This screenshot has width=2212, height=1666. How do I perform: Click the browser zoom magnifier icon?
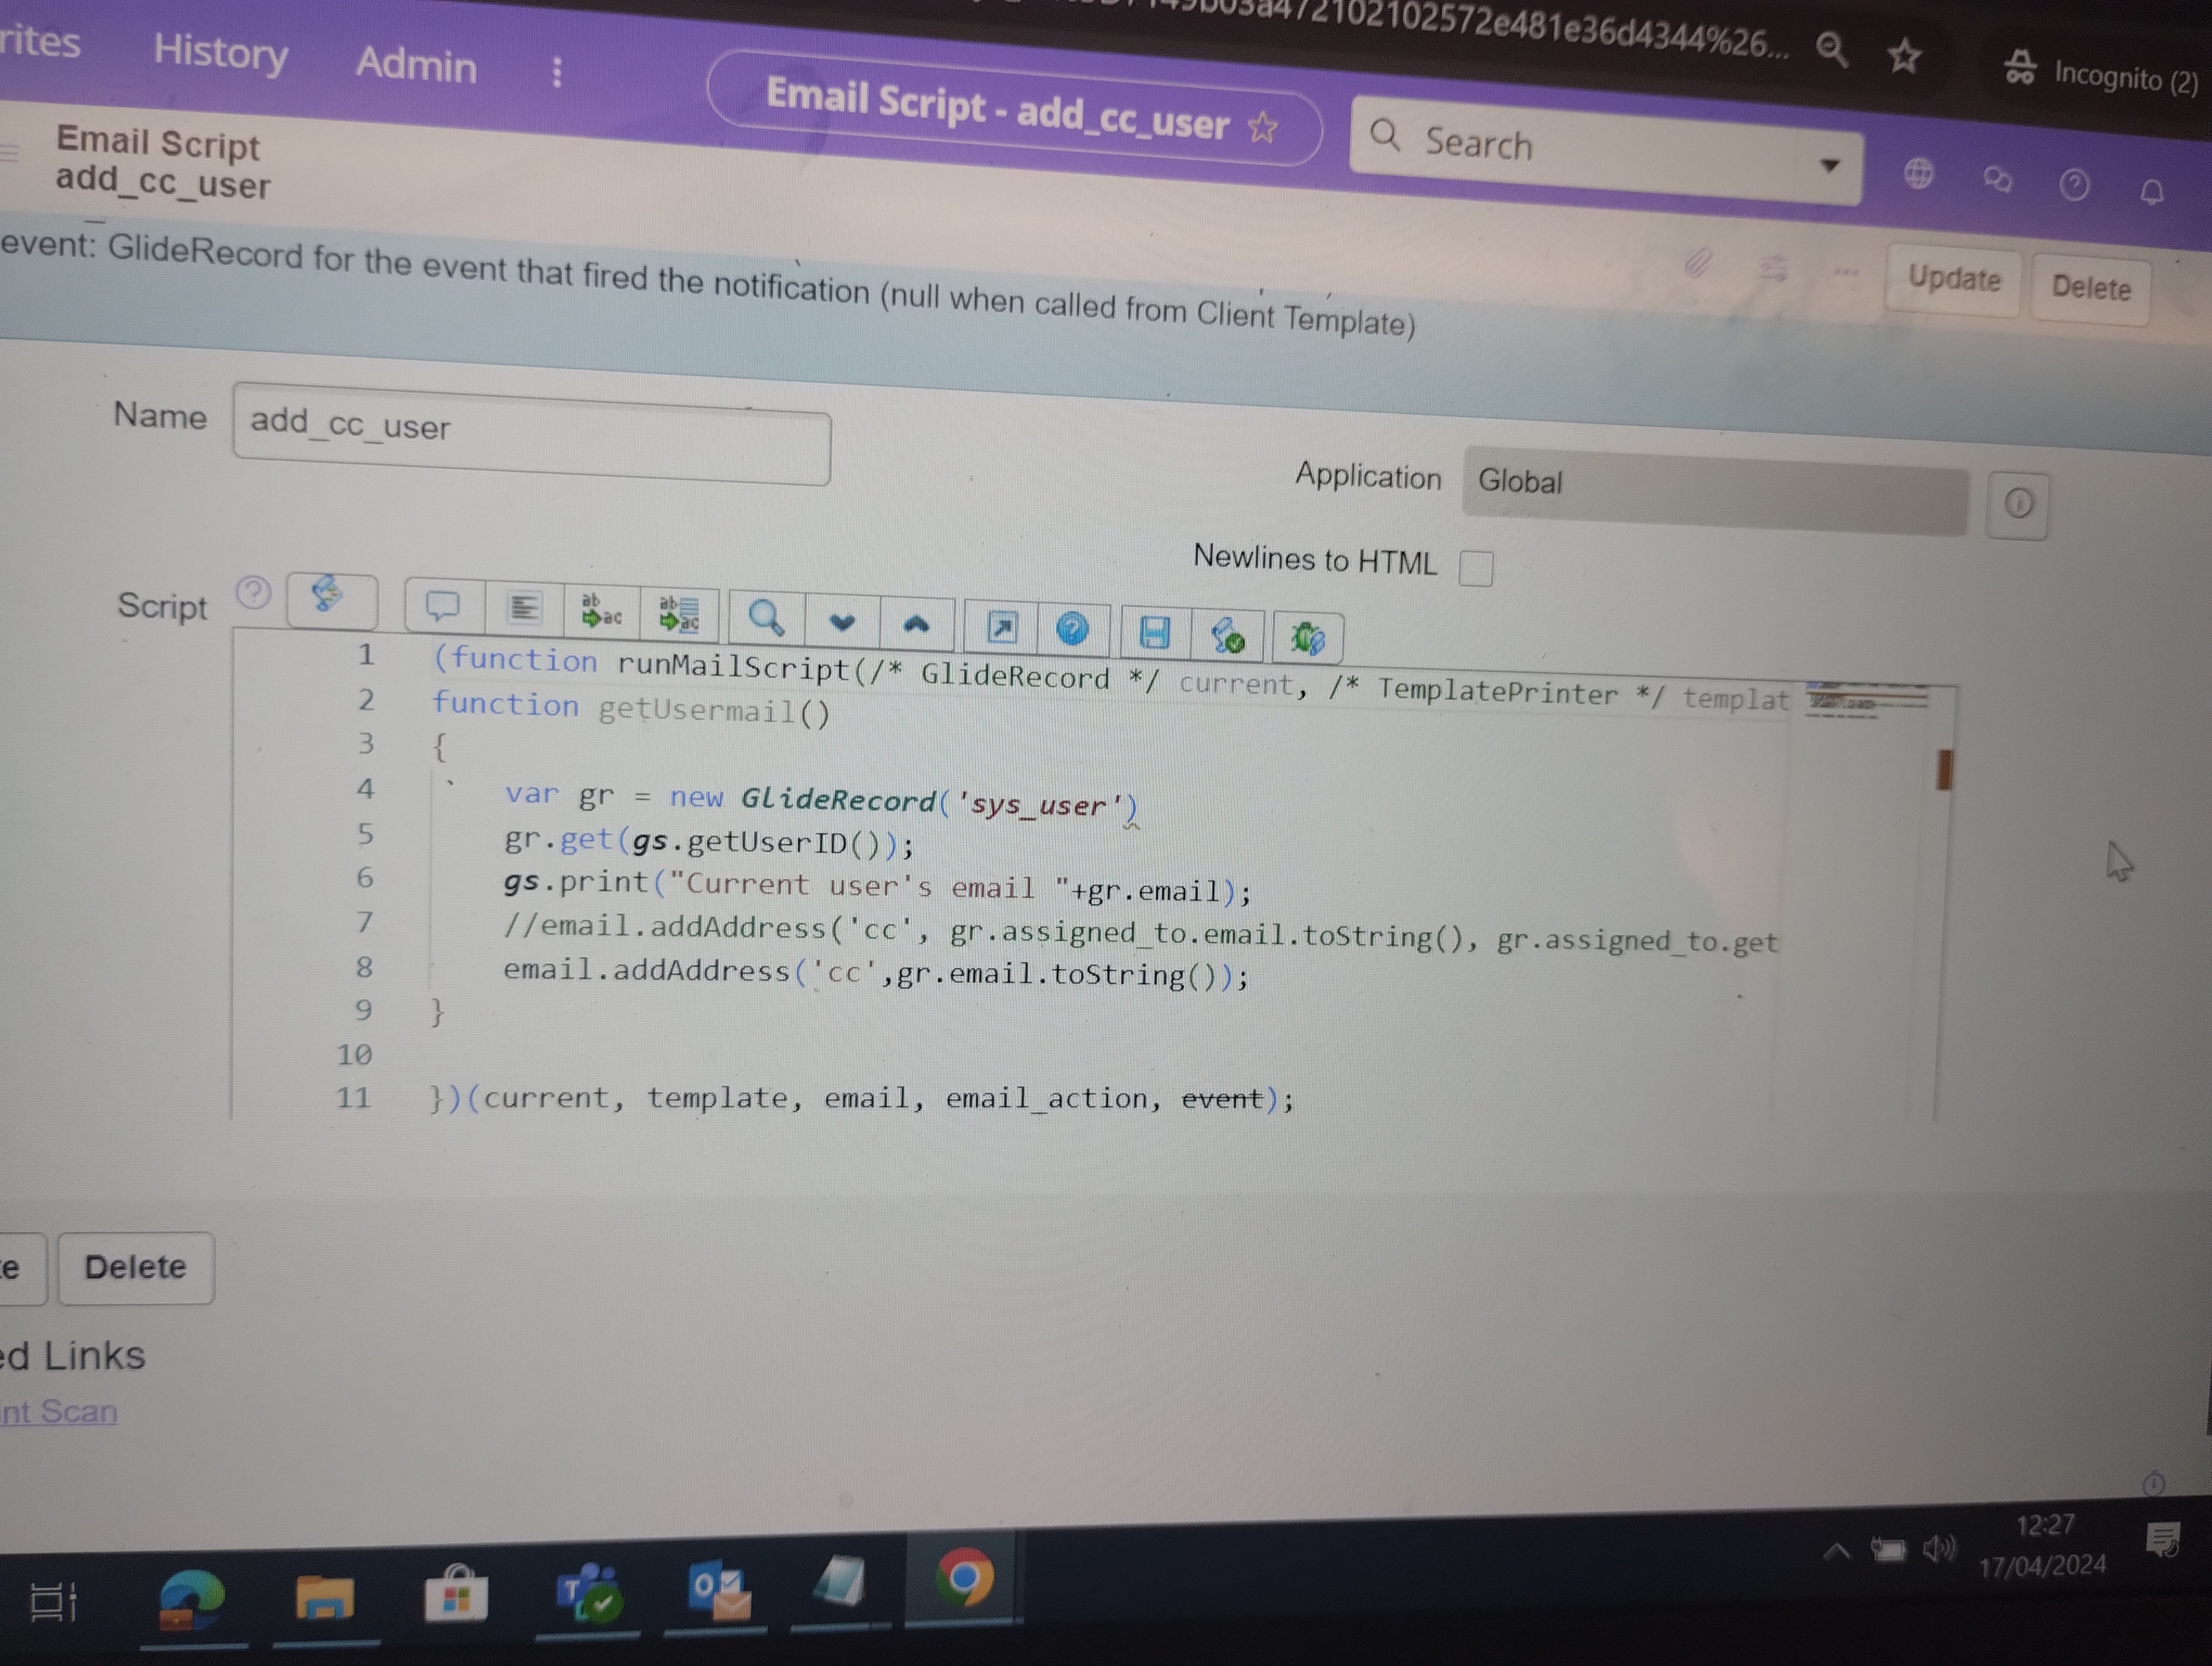pos(1832,48)
